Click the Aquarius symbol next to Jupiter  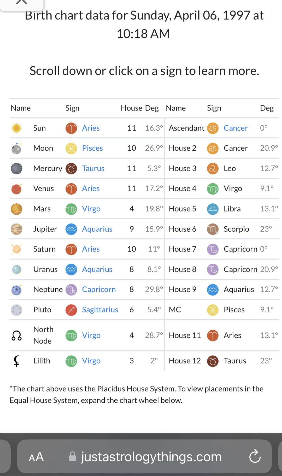(x=71, y=229)
